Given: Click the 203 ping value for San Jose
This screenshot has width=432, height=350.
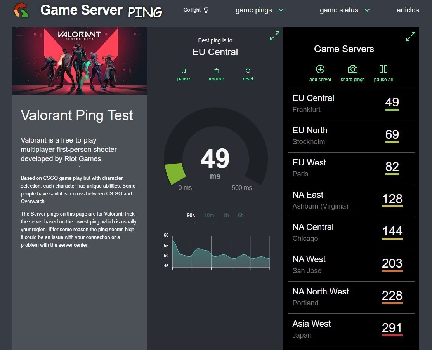Looking at the screenshot, I should [x=392, y=264].
